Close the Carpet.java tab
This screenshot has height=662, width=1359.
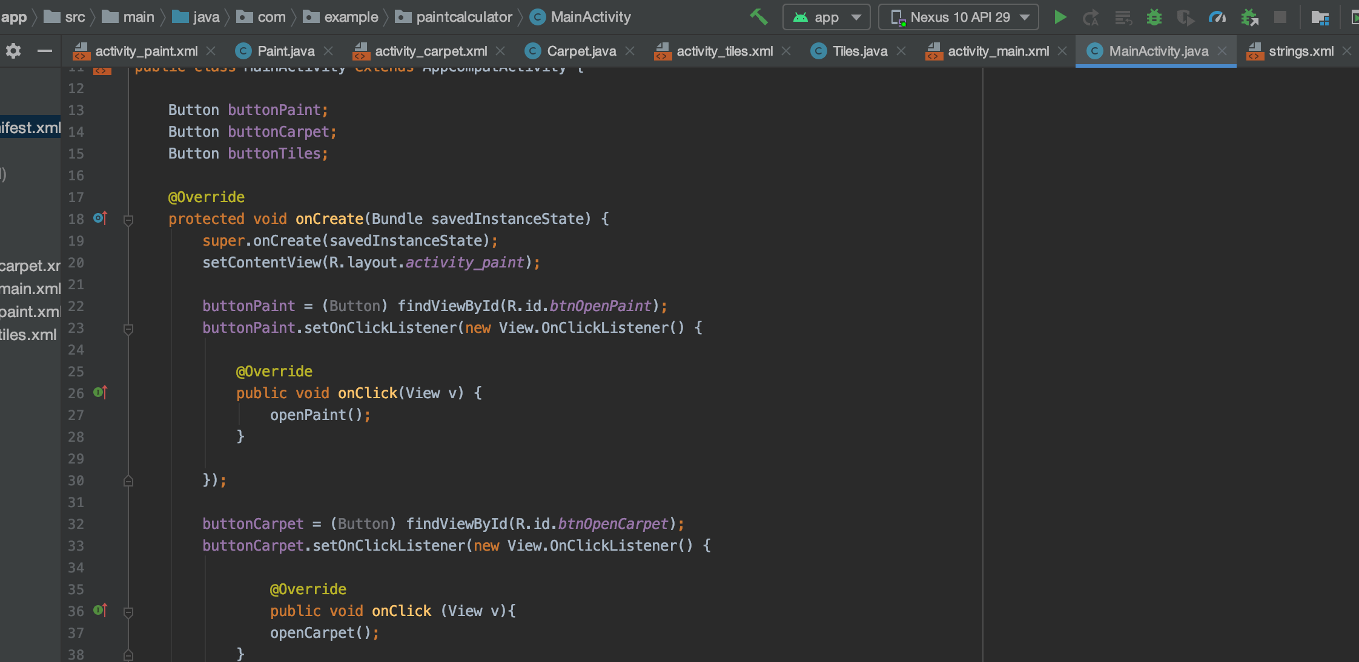(x=630, y=51)
